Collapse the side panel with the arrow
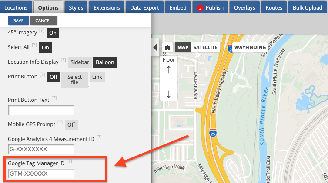The image size is (328, 183). (155, 47)
